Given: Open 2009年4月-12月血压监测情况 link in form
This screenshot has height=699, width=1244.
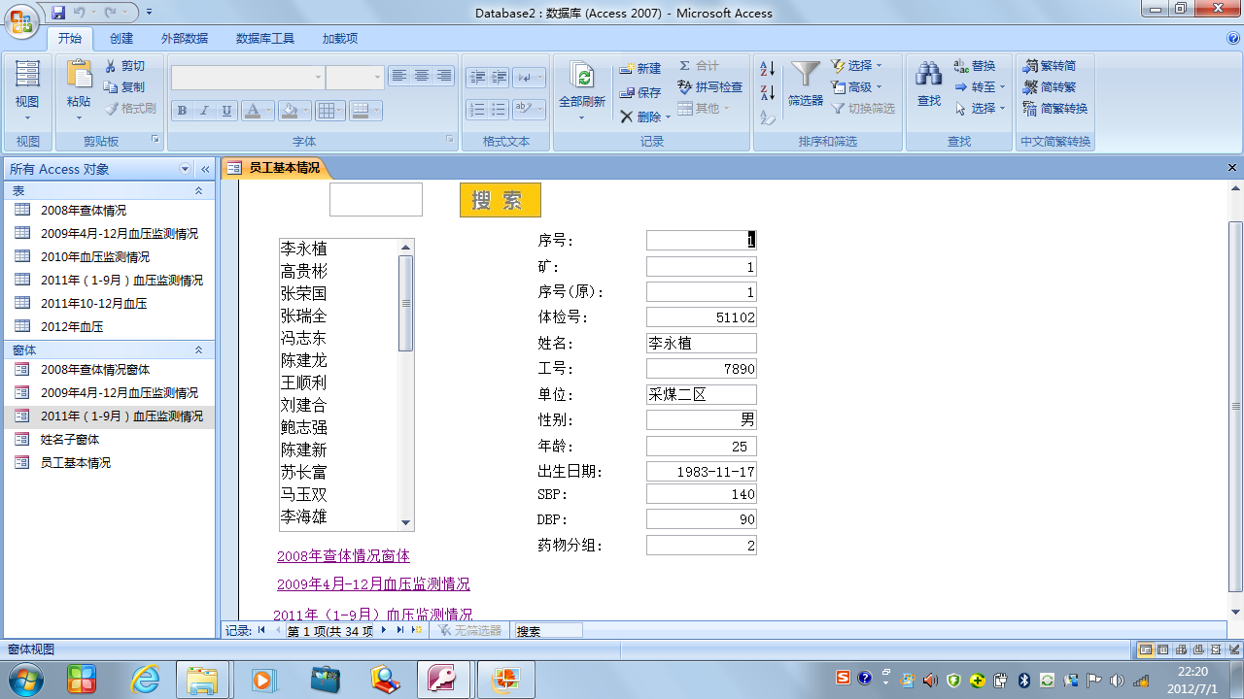Looking at the screenshot, I should 373,584.
